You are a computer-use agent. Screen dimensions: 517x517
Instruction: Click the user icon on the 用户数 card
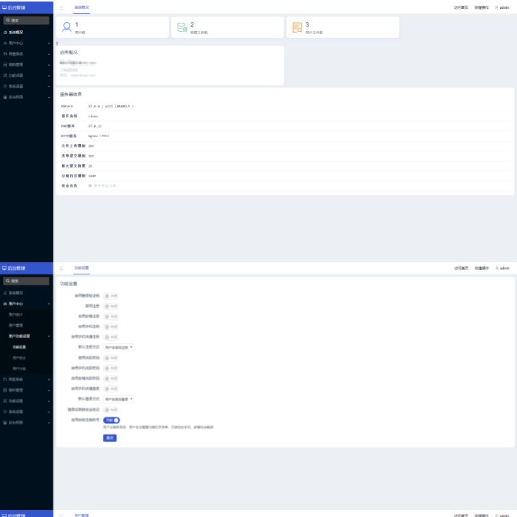coord(66,27)
